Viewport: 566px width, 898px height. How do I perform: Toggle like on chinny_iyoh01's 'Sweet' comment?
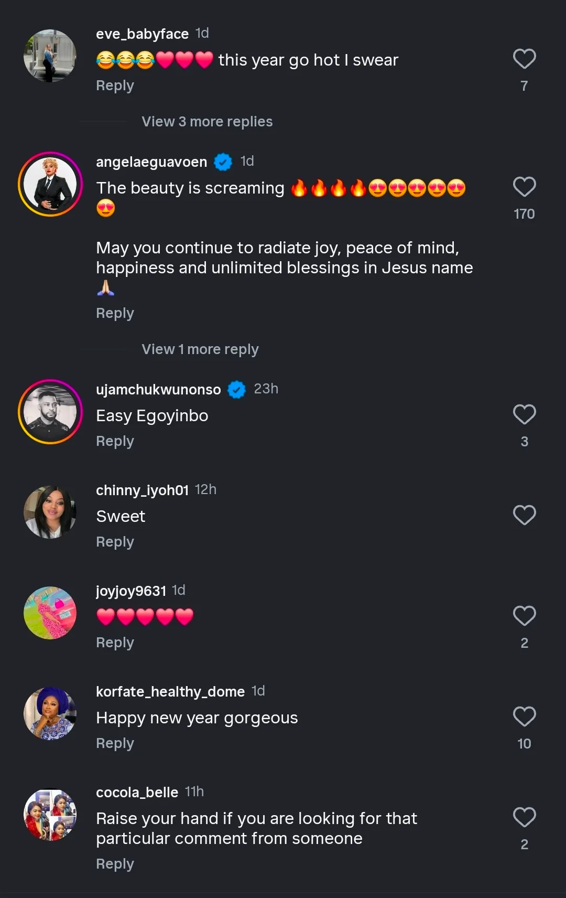(524, 515)
